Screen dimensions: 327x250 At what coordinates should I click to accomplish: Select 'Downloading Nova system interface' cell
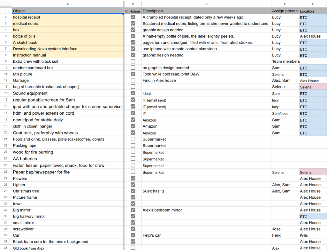pos(68,49)
